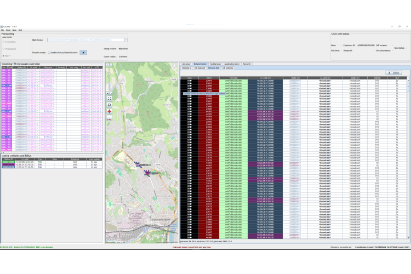This screenshot has height=274, width=411.
Task: Select the magenta Station ID row in Active vehicles
Action: (52, 164)
